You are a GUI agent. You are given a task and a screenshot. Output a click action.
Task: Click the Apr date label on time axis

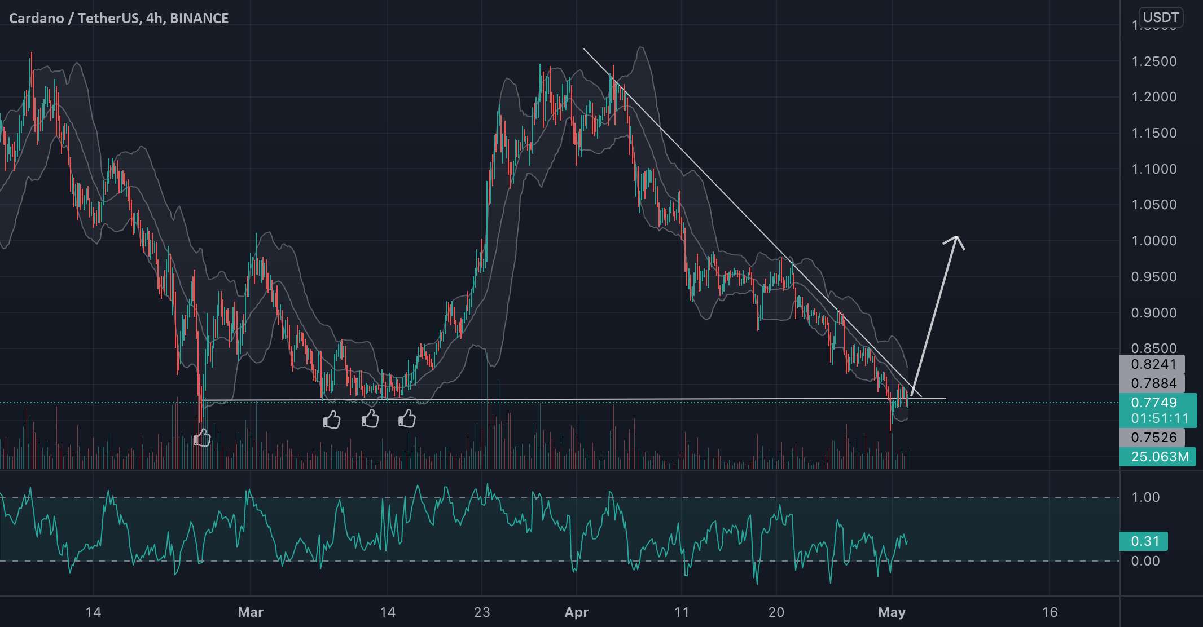pyautogui.click(x=577, y=612)
